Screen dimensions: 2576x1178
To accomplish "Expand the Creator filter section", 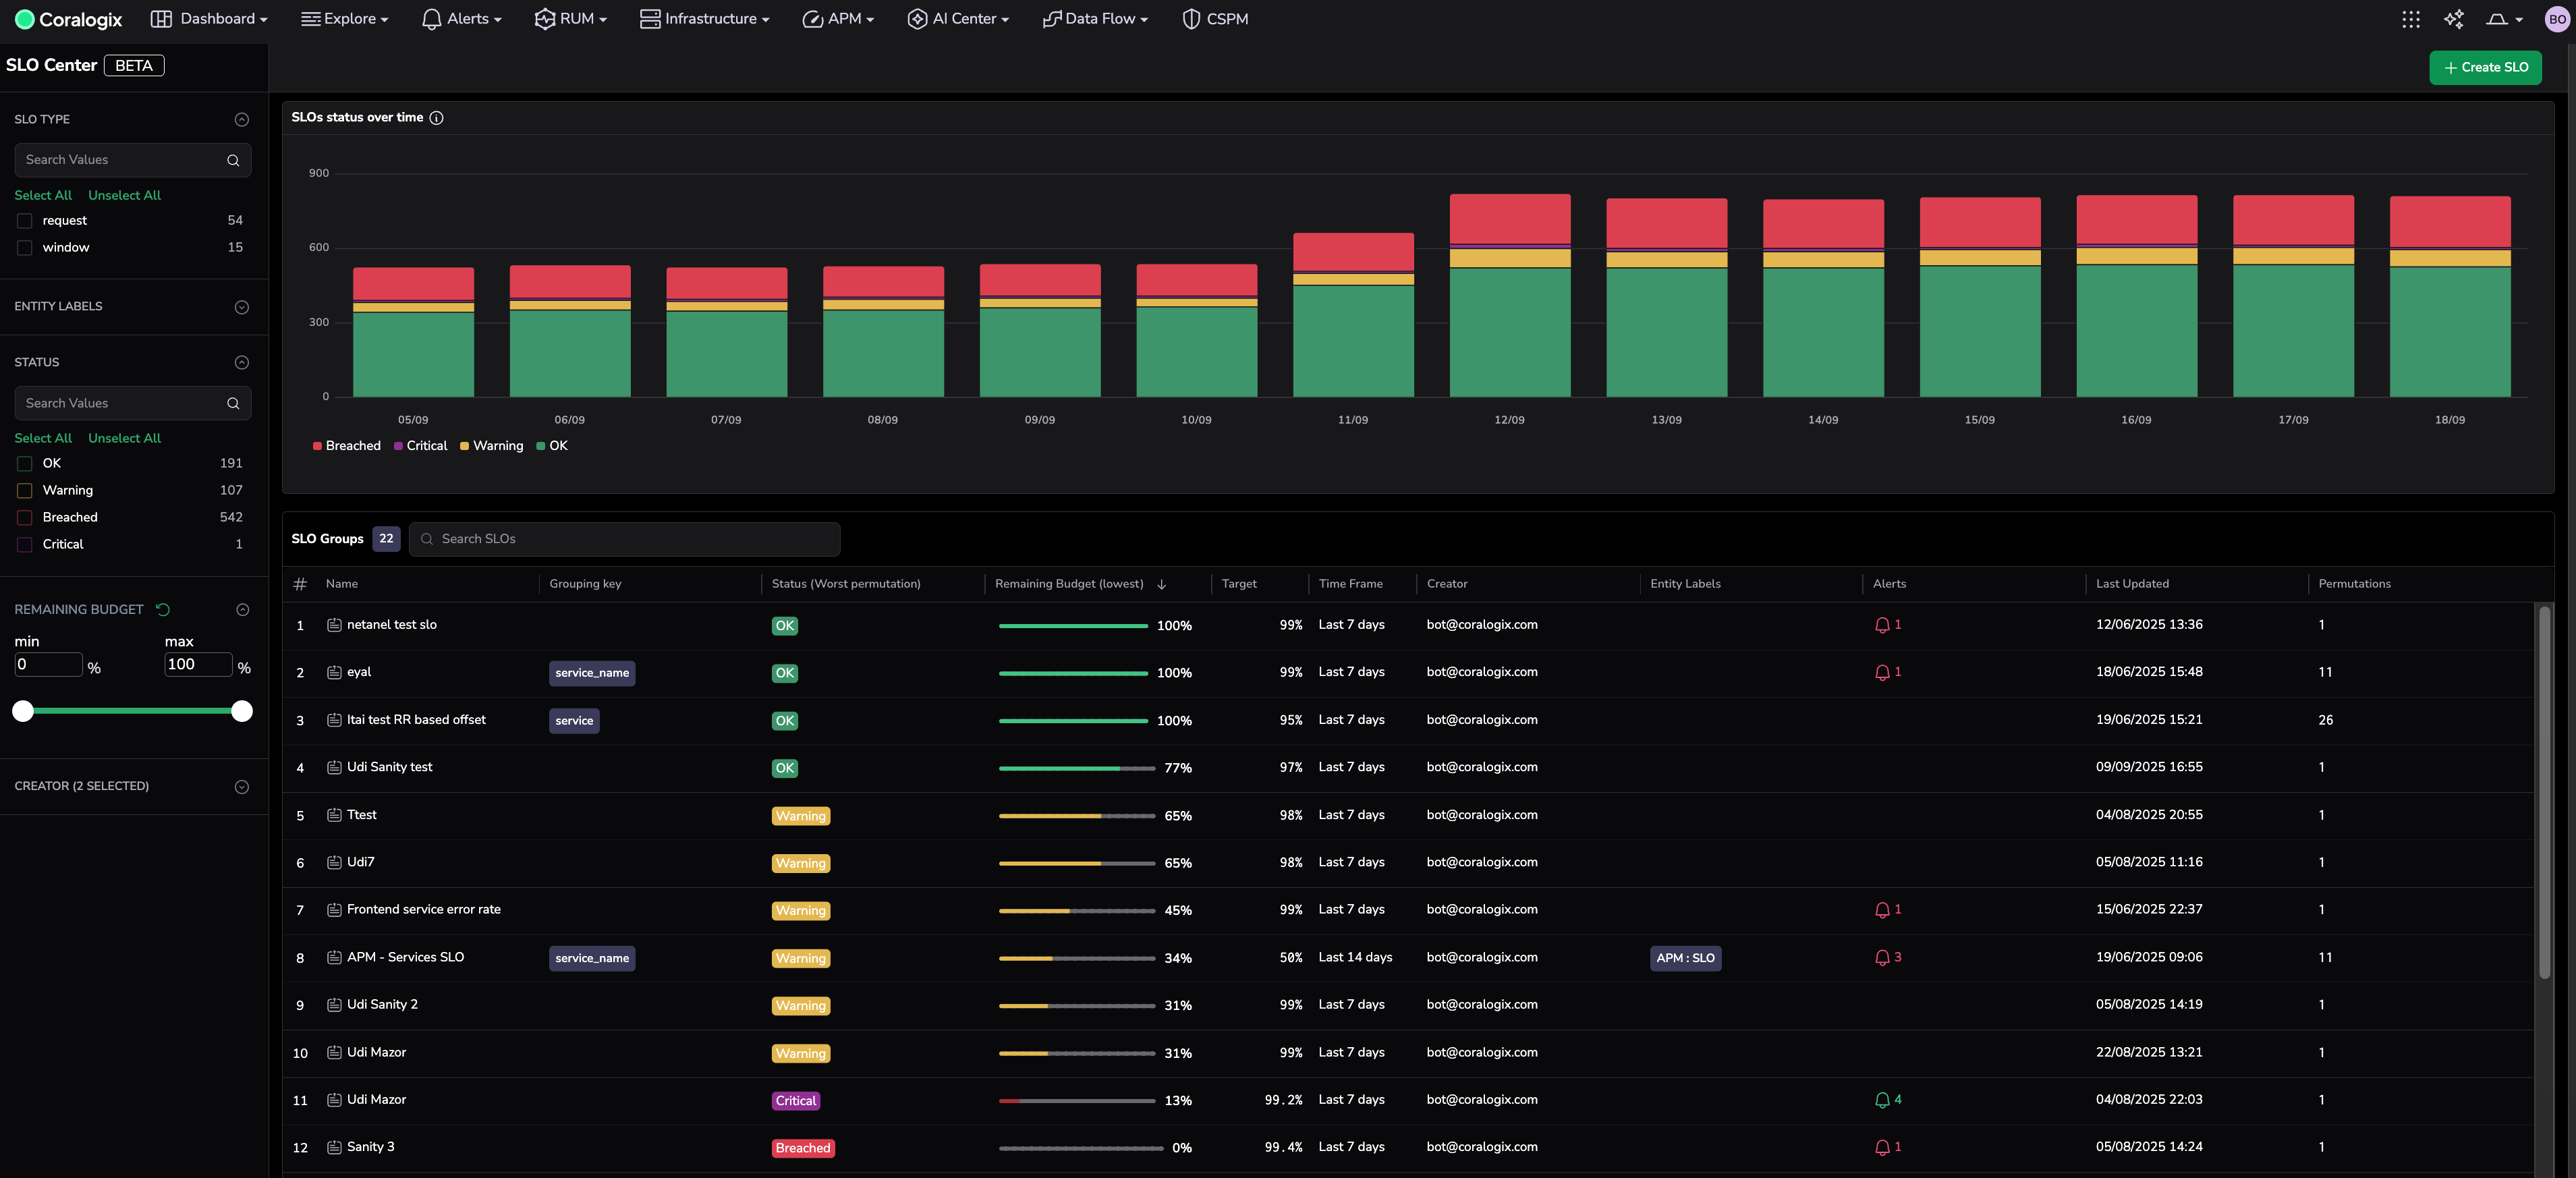I will [241, 787].
